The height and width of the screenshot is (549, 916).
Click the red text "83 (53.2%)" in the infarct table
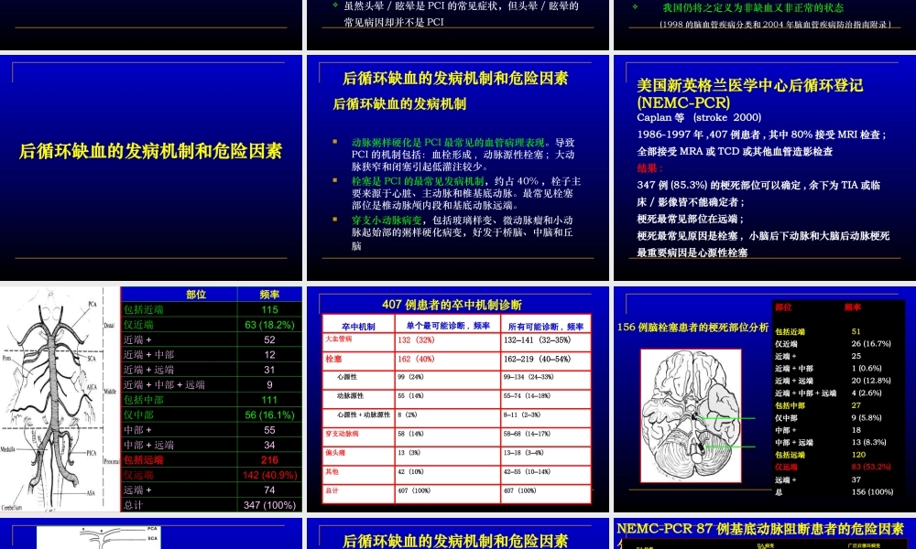871,467
